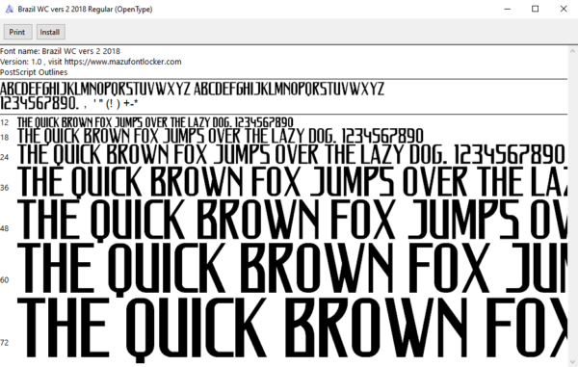Click the vertical scrollbar track
Screen dimensions: 578x367
[572, 206]
